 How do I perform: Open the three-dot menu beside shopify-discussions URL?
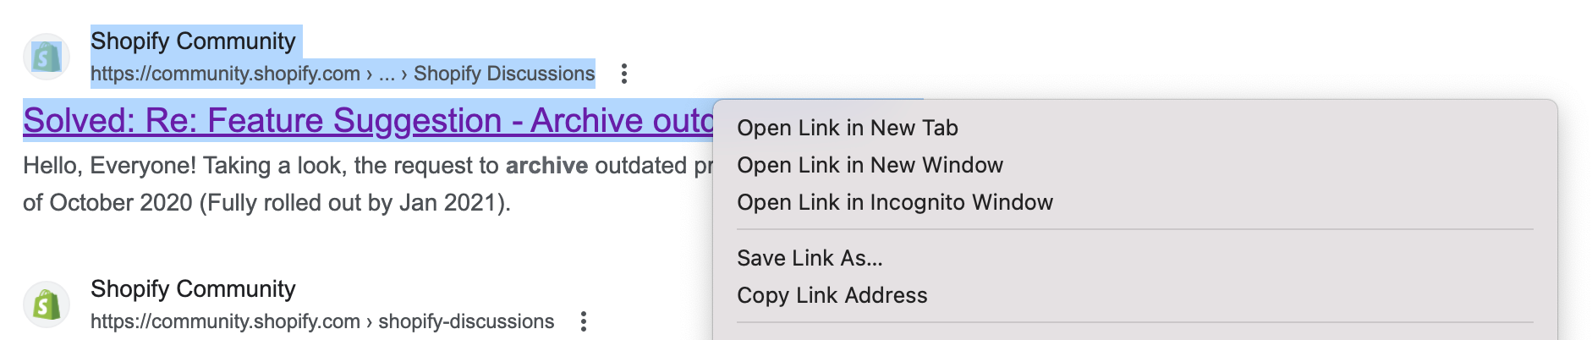[x=584, y=321]
